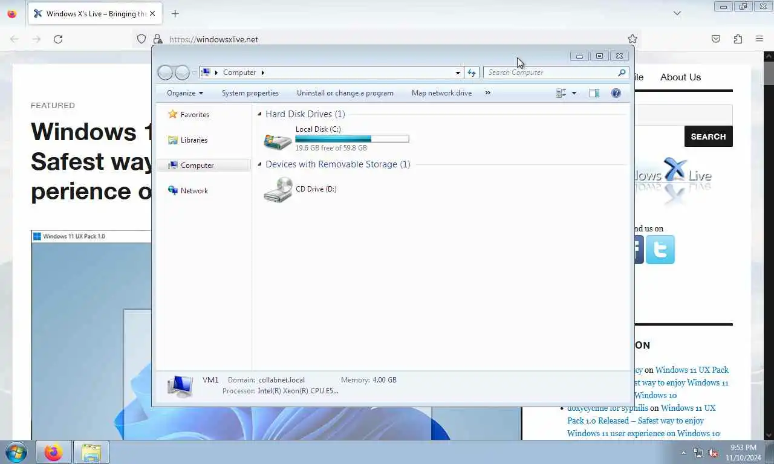Open recent pages dropdown beside Forward button

coord(194,72)
